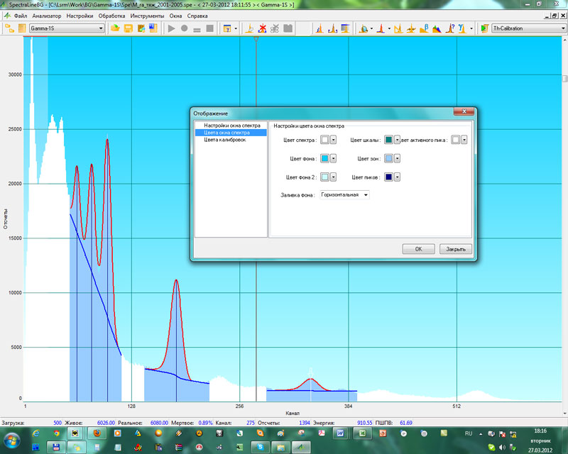The image size is (568, 454).
Task: Click the Pause toolbar button
Action: (x=197, y=28)
